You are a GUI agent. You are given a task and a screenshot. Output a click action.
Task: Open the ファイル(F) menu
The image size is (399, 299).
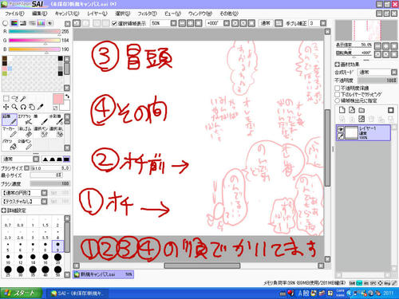(x=14, y=14)
